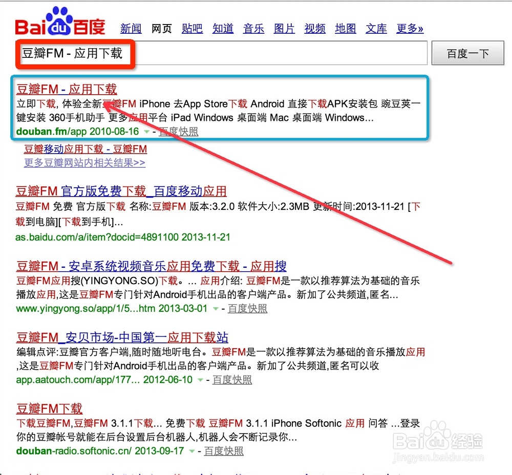Open the 文库 tab
The image size is (512, 475).
pyautogui.click(x=376, y=29)
